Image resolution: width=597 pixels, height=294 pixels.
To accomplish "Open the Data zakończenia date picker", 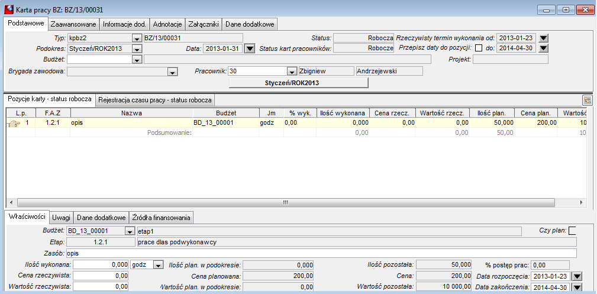I will pyautogui.click(x=577, y=287).
